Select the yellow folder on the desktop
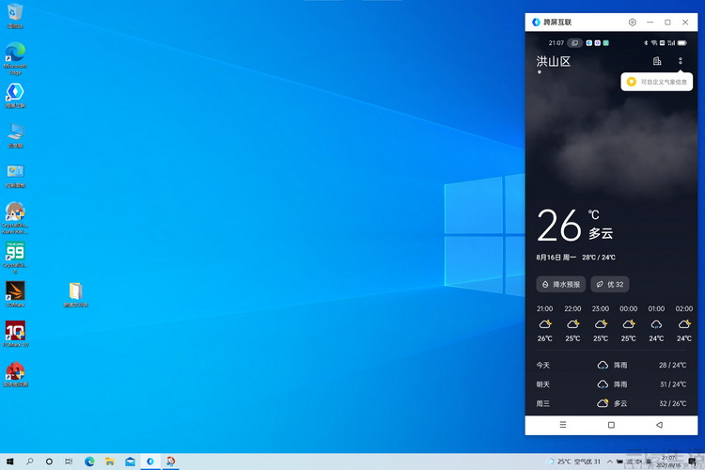705x470 pixels. (x=75, y=294)
